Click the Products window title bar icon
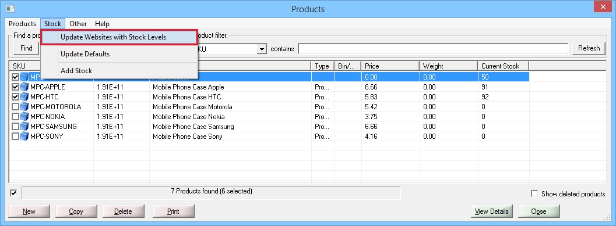 coord(10,8)
